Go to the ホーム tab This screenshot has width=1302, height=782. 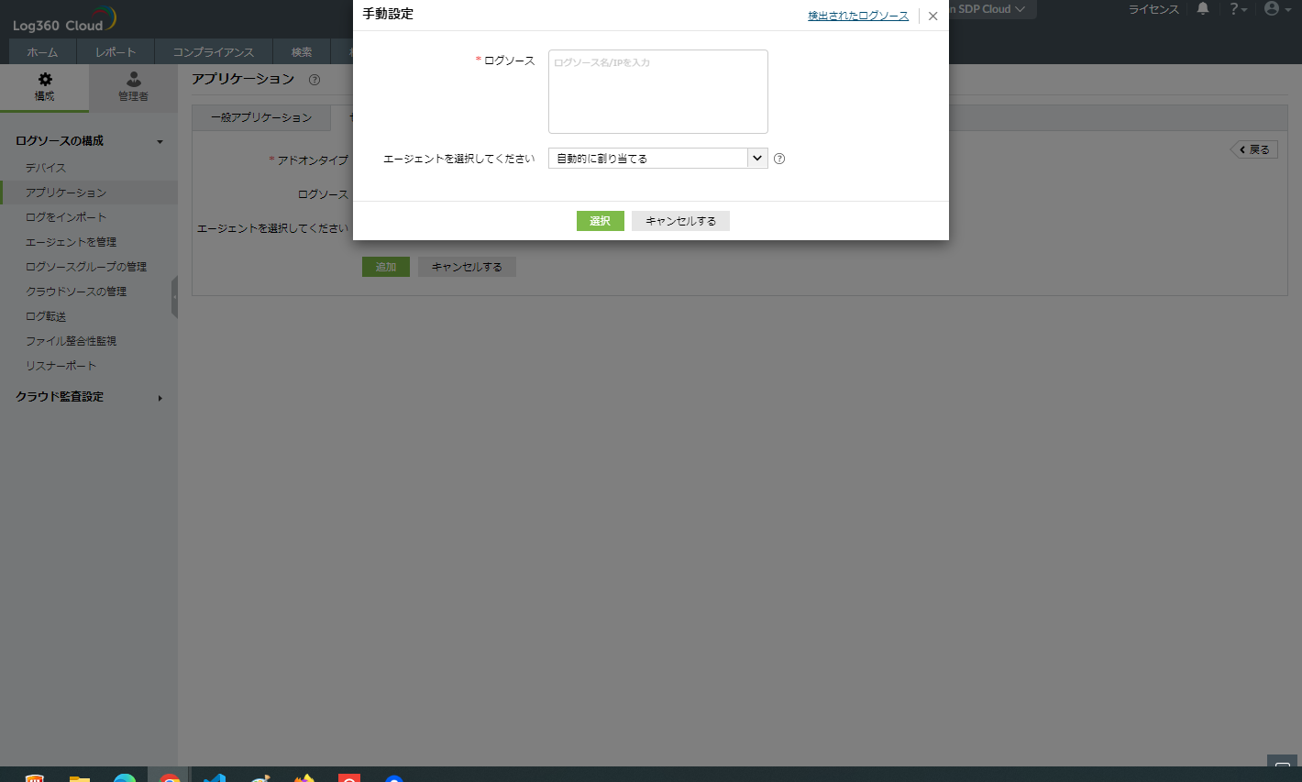tap(42, 52)
